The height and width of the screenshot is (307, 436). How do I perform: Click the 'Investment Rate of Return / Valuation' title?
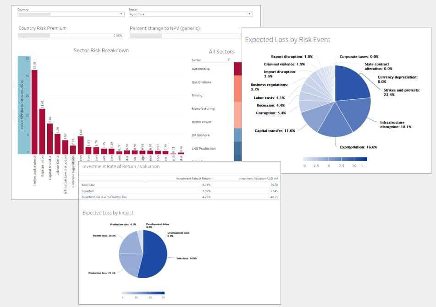coord(121,167)
